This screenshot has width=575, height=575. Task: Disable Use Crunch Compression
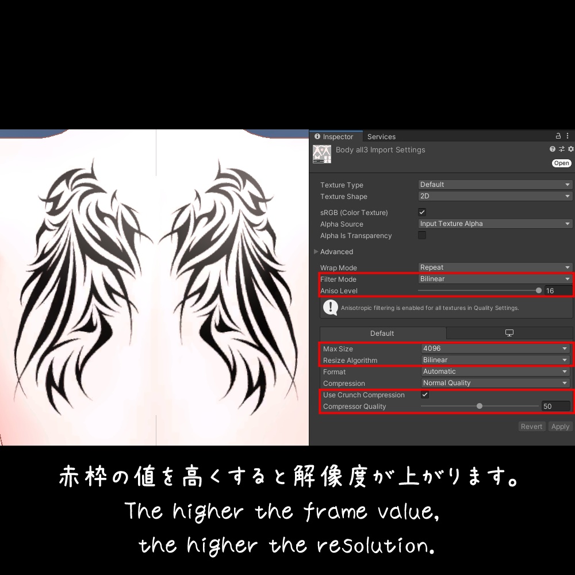click(x=425, y=394)
